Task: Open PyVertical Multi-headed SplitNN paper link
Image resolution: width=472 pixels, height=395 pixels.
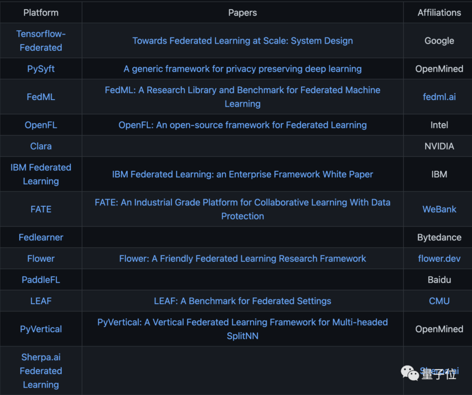Action: pyautogui.click(x=243, y=329)
